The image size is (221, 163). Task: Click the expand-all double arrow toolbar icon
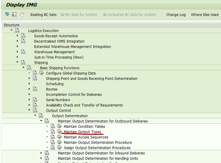click(x=7, y=15)
